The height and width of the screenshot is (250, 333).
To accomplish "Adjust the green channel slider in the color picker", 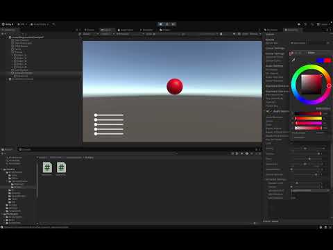I will point(308,118).
